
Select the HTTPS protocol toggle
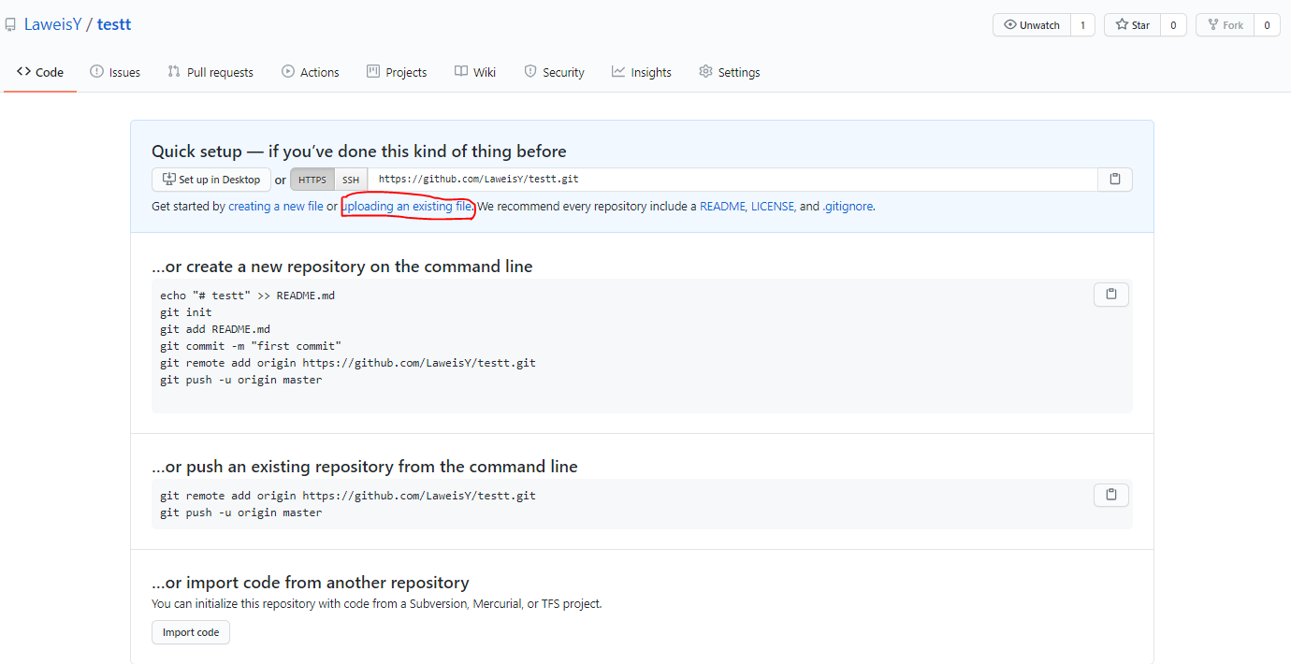coord(312,180)
